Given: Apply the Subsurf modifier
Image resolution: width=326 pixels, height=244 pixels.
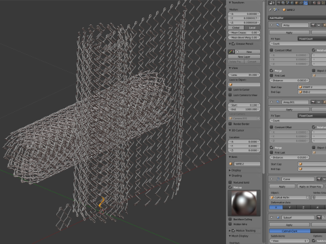Looking at the screenshot, I should point(289,225).
